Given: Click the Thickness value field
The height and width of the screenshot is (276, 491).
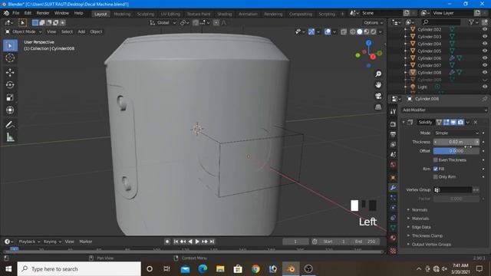Looking at the screenshot, I should click(x=456, y=142).
